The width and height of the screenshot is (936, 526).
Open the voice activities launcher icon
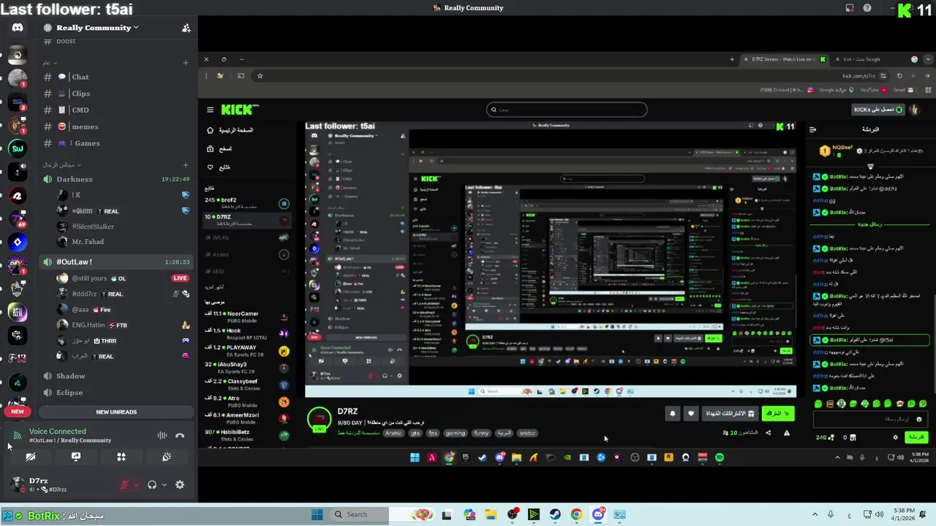tap(121, 457)
